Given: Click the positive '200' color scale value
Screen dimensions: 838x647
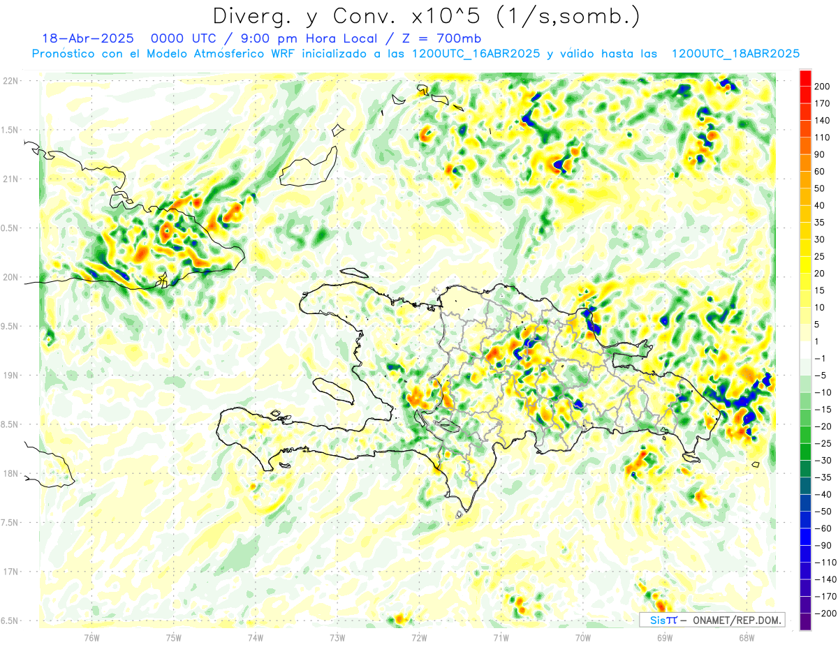Looking at the screenshot, I should point(823,87).
